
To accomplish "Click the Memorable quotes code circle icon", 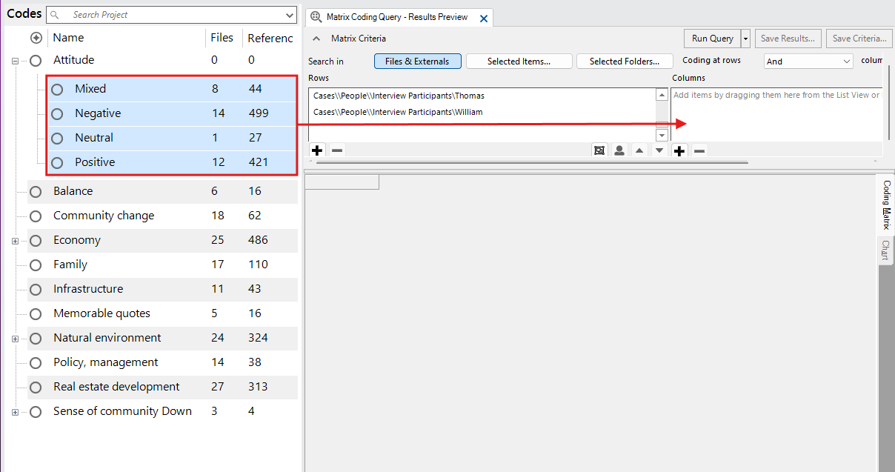I will click(x=36, y=314).
